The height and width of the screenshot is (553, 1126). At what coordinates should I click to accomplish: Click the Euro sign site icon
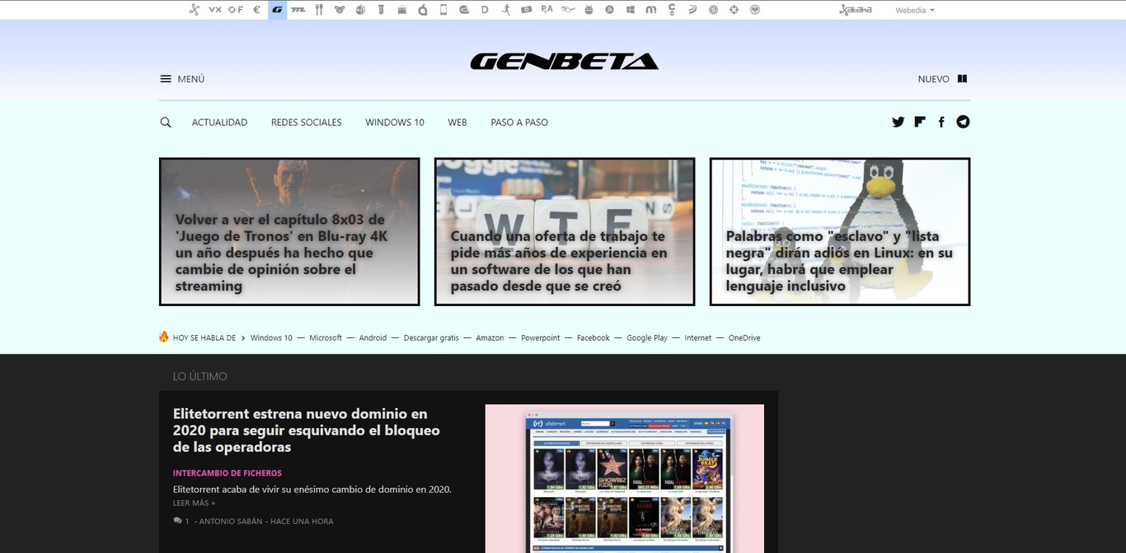point(256,10)
